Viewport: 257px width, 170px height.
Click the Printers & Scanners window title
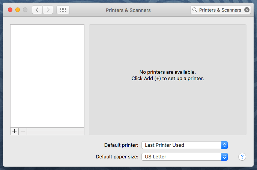(x=128, y=10)
